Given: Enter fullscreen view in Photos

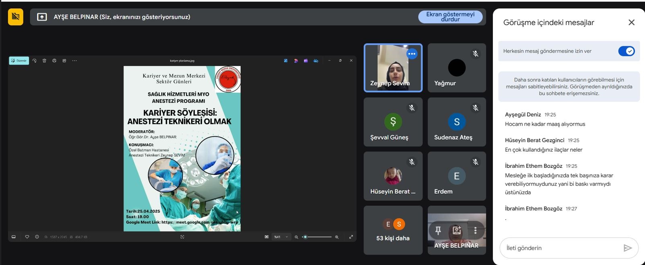Looking at the screenshot, I should point(351,237).
